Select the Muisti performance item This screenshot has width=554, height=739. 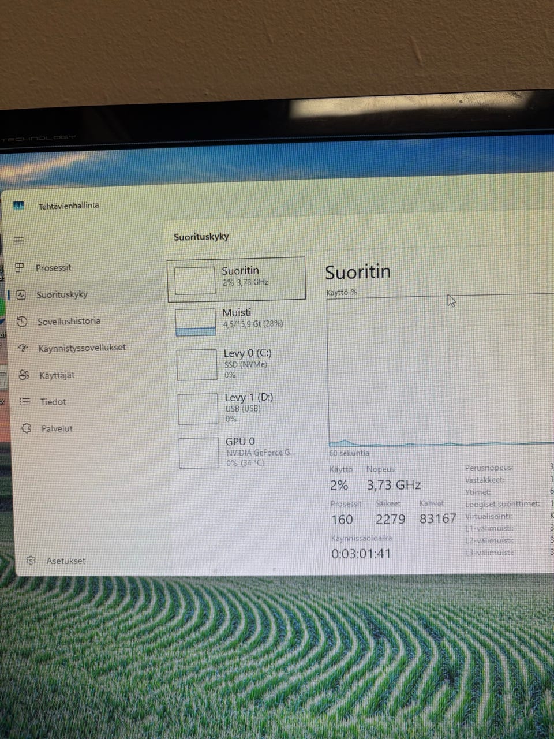238,321
